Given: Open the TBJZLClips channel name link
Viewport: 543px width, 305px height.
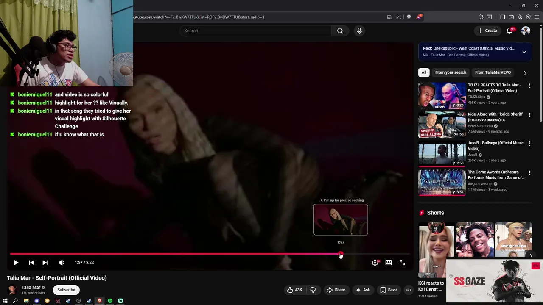Looking at the screenshot, I should point(476,97).
